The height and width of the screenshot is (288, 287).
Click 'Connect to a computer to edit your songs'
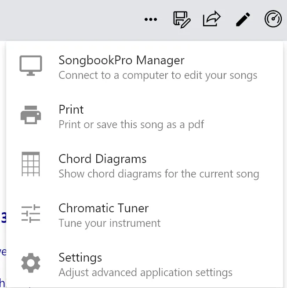[x=158, y=75]
